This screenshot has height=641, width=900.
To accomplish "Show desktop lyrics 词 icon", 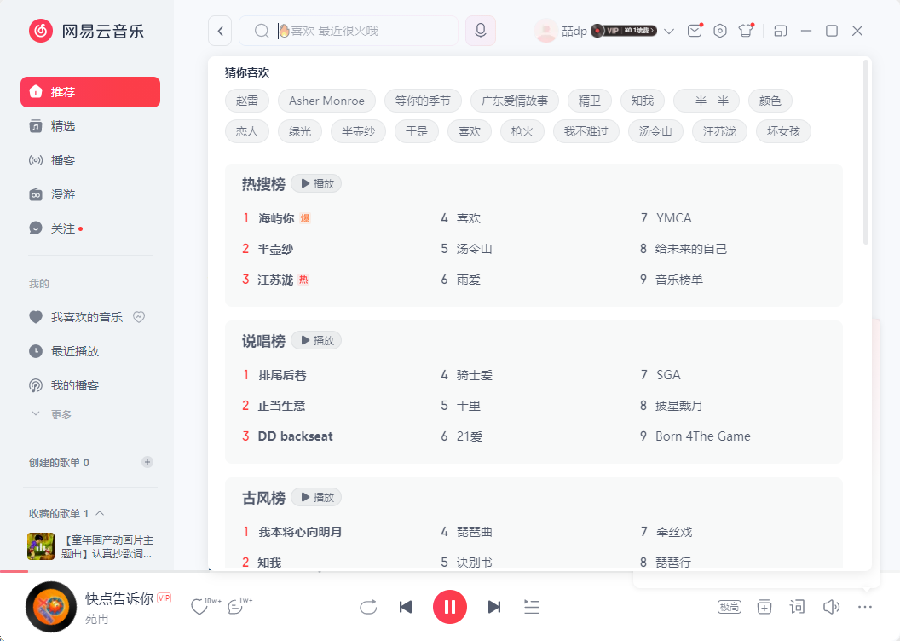I will pyautogui.click(x=797, y=607).
